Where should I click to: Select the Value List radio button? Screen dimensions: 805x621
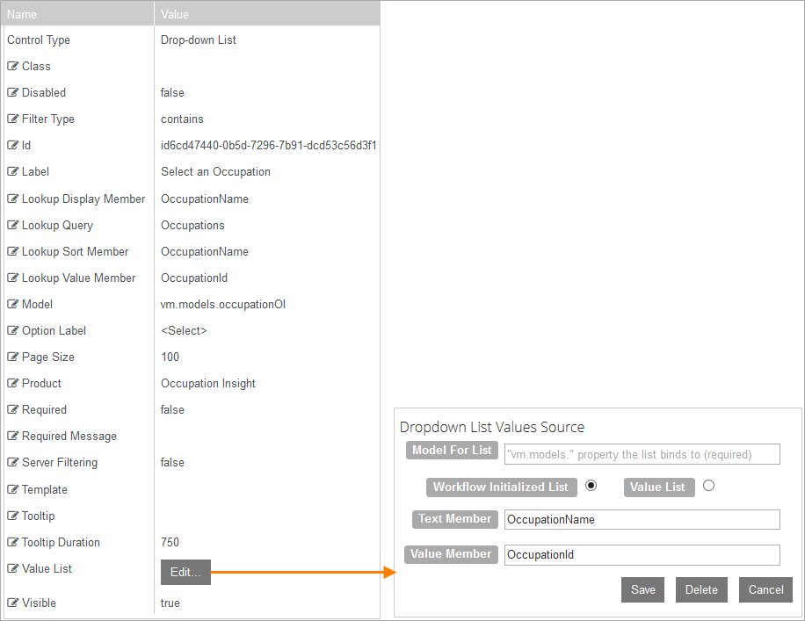coord(708,487)
